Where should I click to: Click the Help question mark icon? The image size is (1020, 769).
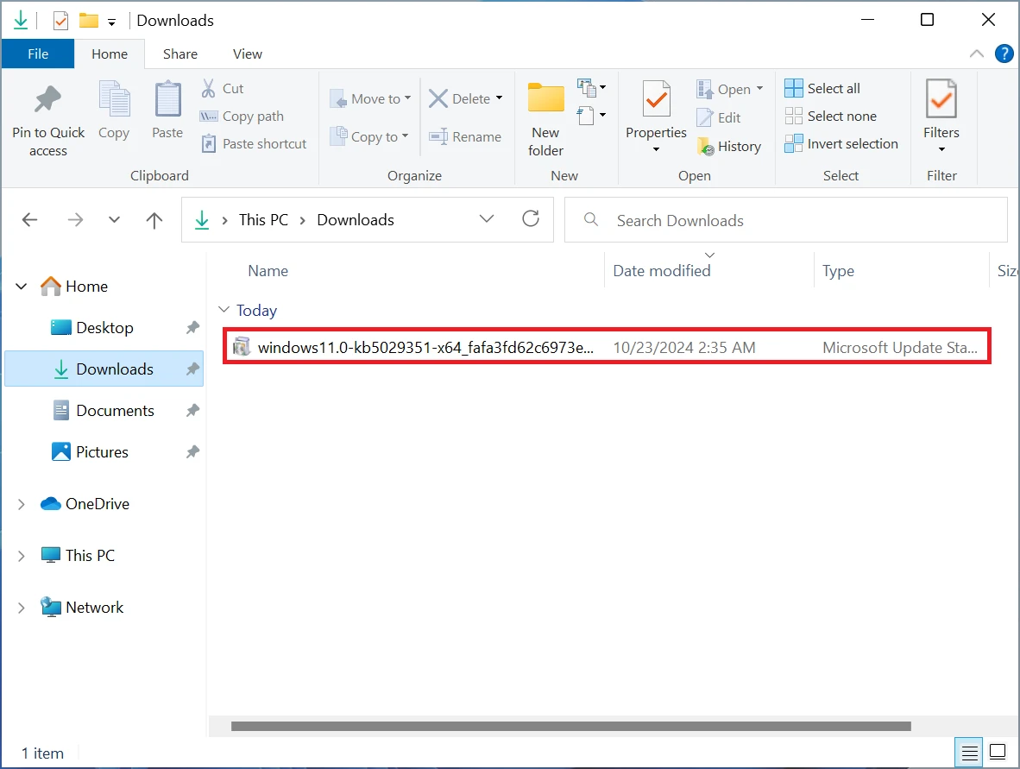pos(1004,54)
